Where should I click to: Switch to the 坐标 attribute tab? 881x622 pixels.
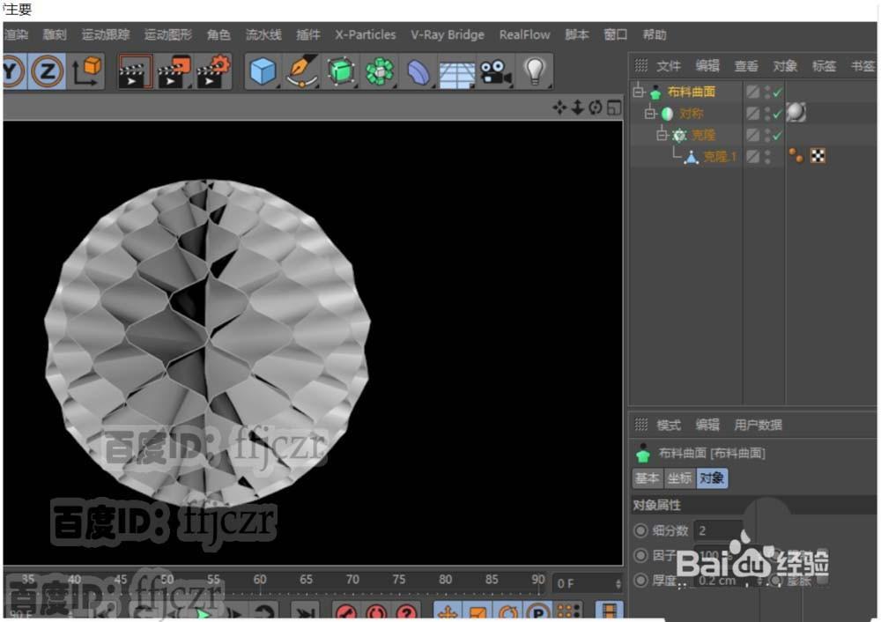679,478
